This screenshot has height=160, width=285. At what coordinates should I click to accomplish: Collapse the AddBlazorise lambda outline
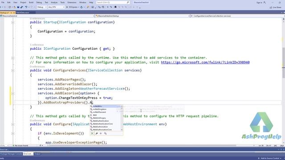click(x=13, y=93)
